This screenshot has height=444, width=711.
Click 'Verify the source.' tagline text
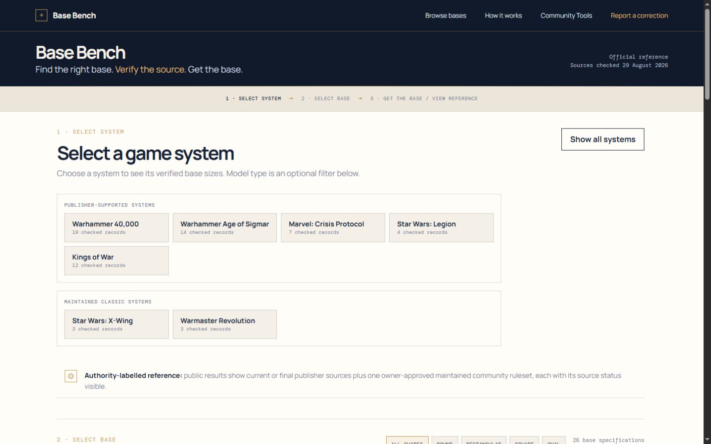point(151,70)
